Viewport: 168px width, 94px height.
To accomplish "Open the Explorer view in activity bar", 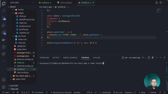I will [3, 3].
